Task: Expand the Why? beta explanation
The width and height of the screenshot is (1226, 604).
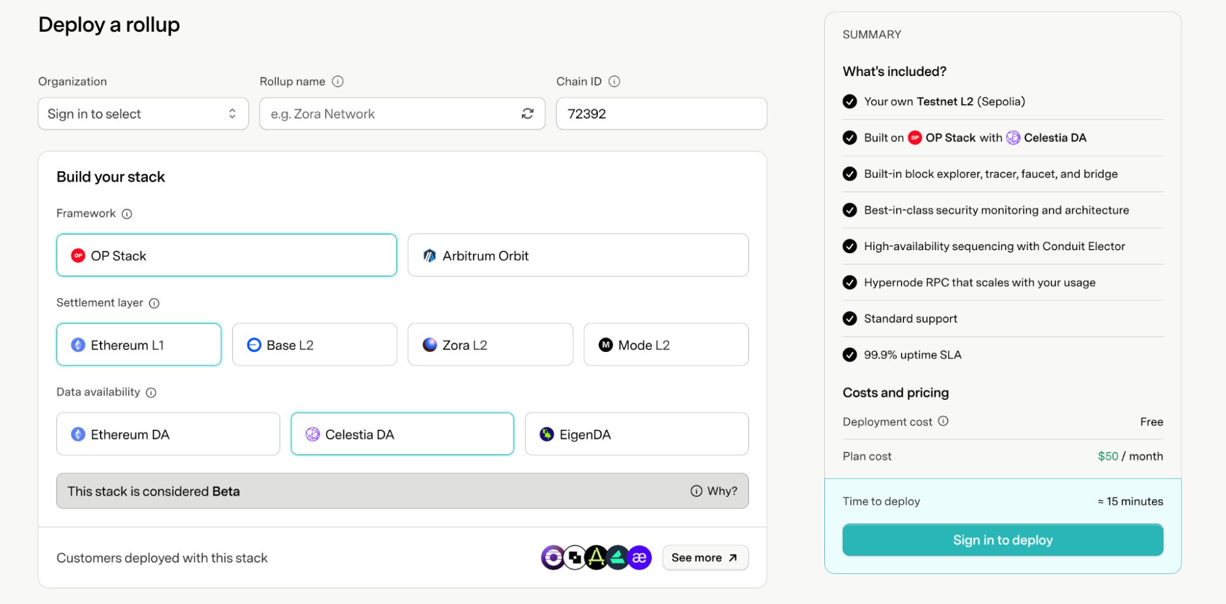Action: pos(714,491)
